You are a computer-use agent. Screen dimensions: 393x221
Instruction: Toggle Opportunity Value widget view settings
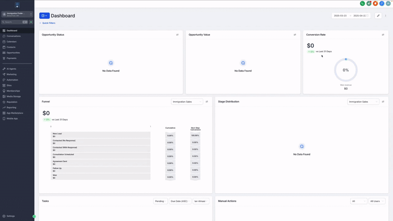pos(295,35)
